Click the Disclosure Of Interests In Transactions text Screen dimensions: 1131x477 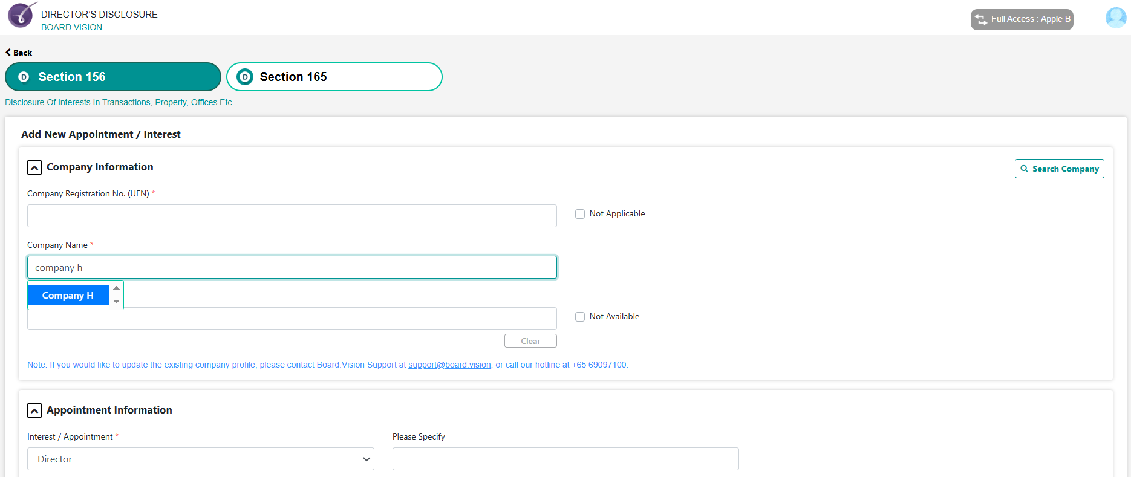coord(119,102)
